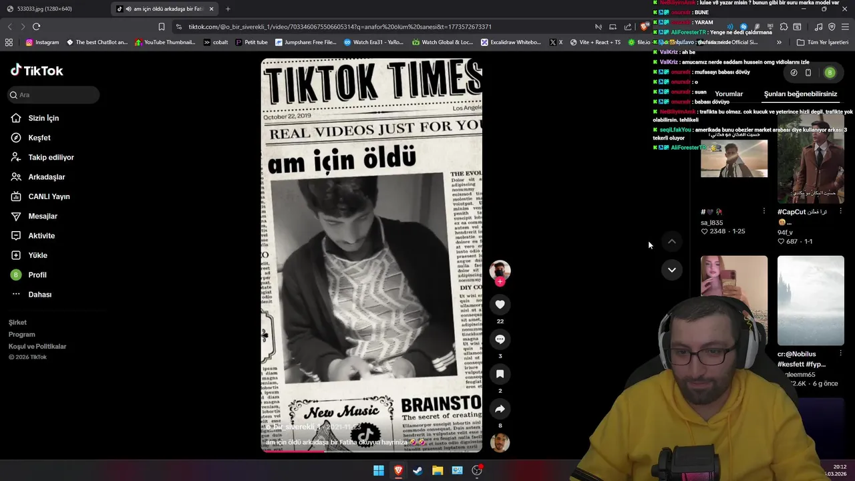
Task: Open Keşfet explore page
Action: (x=39, y=138)
